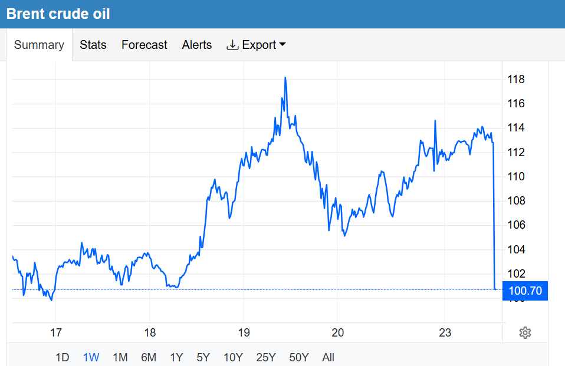Select the 10Y time range
This screenshot has height=366, width=565.
coord(233,357)
